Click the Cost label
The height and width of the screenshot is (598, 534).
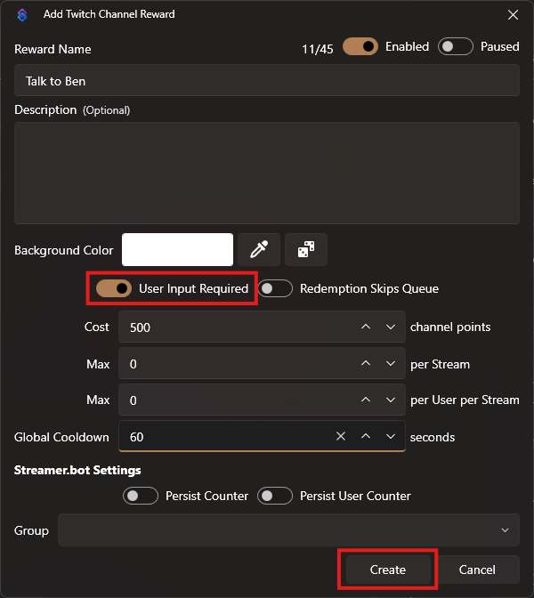[96, 327]
